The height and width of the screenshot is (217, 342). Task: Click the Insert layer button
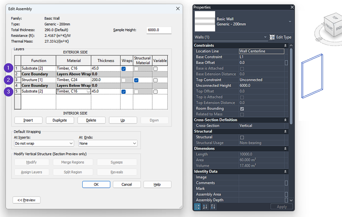pyautogui.click(x=27, y=120)
